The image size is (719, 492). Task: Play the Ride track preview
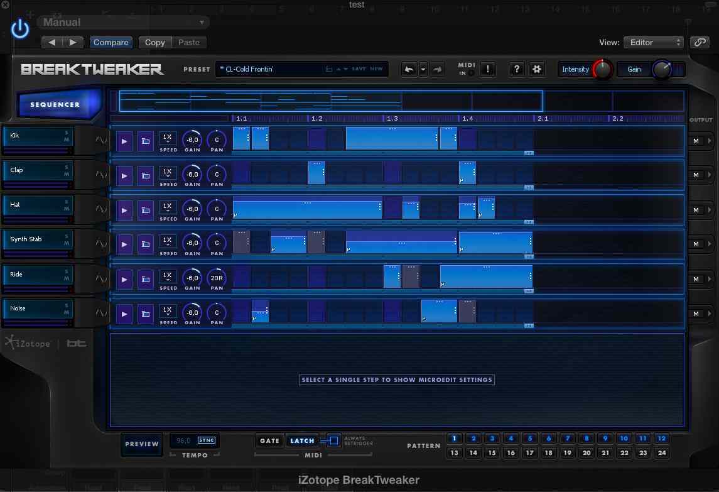pyautogui.click(x=124, y=280)
